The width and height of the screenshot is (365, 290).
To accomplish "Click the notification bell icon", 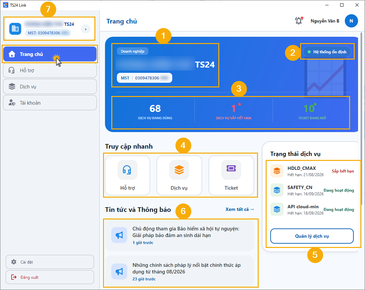I will pos(299,21).
